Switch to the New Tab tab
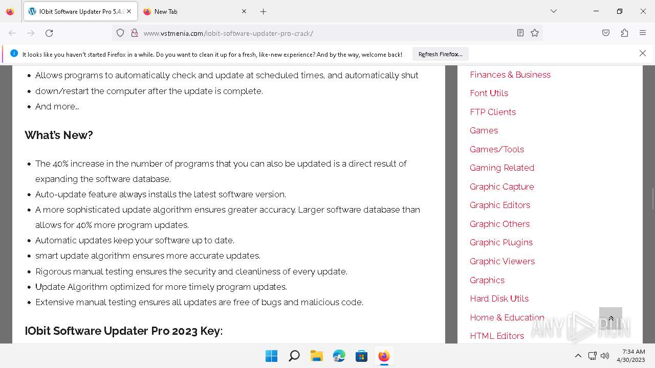Image resolution: width=655 pixels, height=368 pixels. click(194, 11)
